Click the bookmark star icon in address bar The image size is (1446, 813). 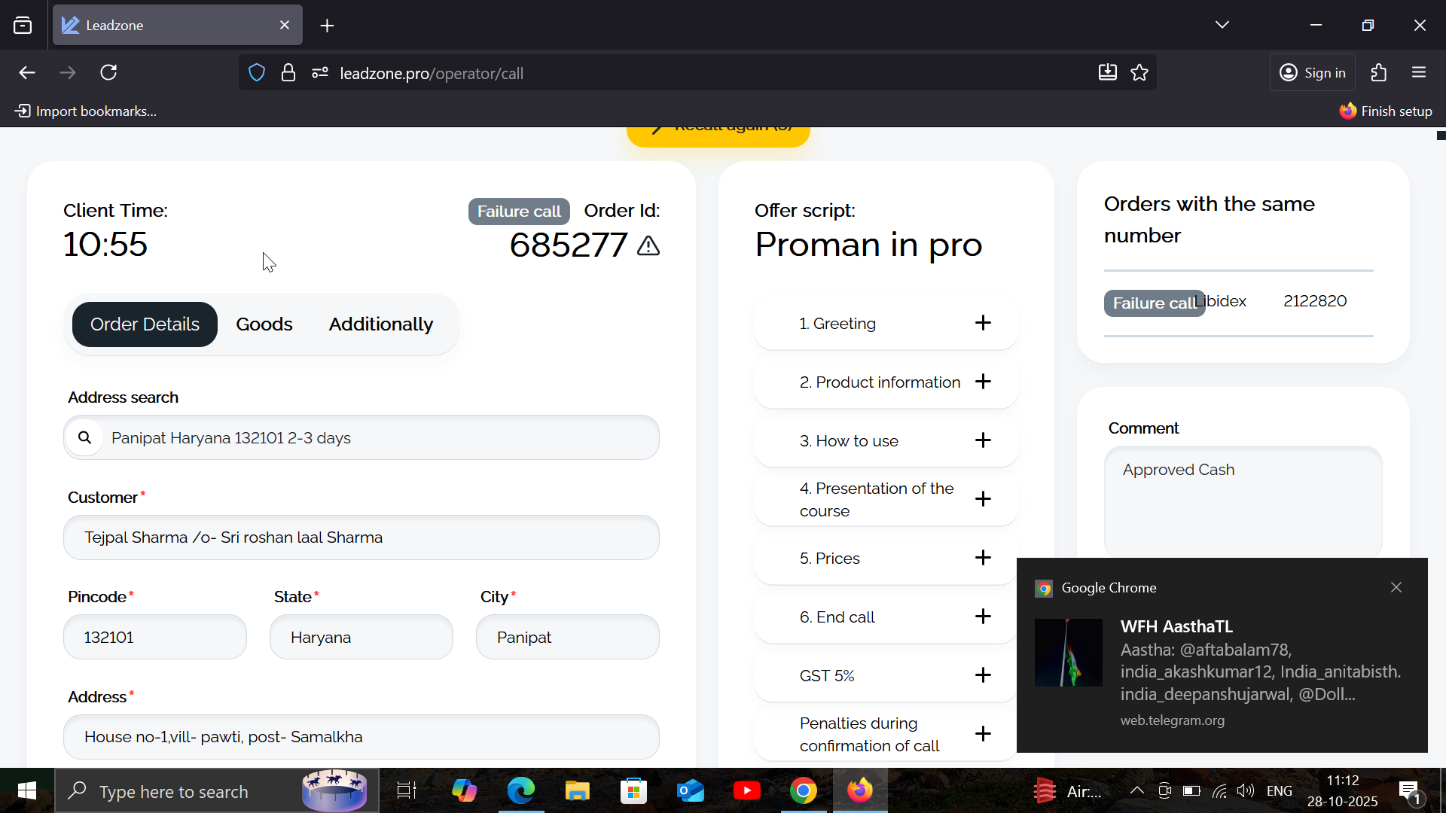point(1139,73)
